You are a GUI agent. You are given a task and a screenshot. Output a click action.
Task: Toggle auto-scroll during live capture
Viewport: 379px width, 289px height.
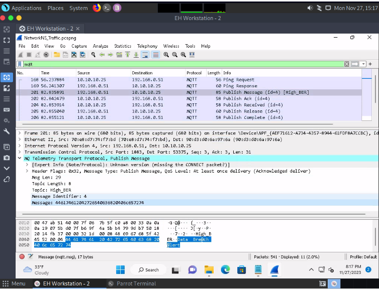145,55
